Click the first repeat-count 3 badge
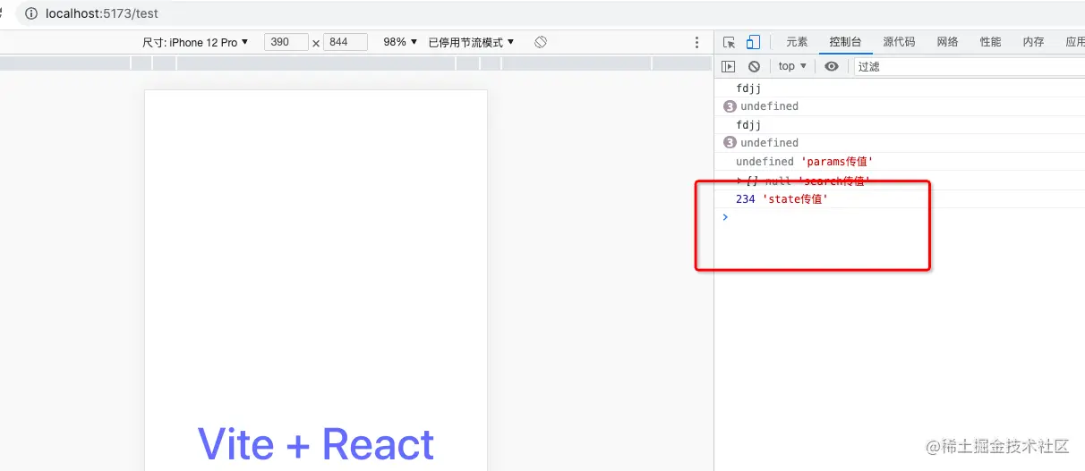This screenshot has width=1085, height=471. coord(729,106)
